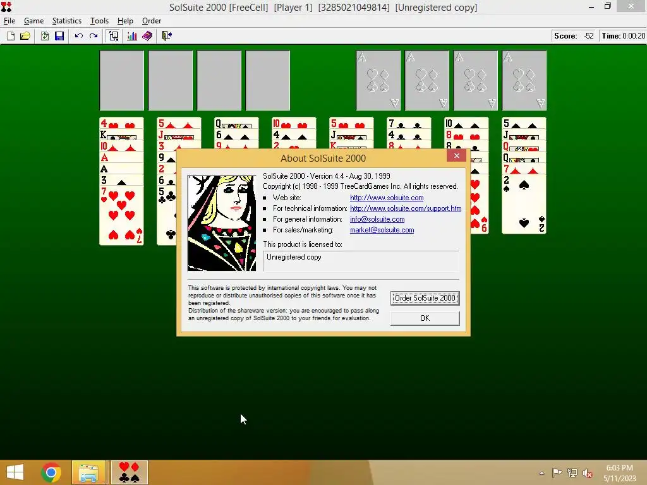Open the File menu
The height and width of the screenshot is (485, 647).
tap(9, 21)
